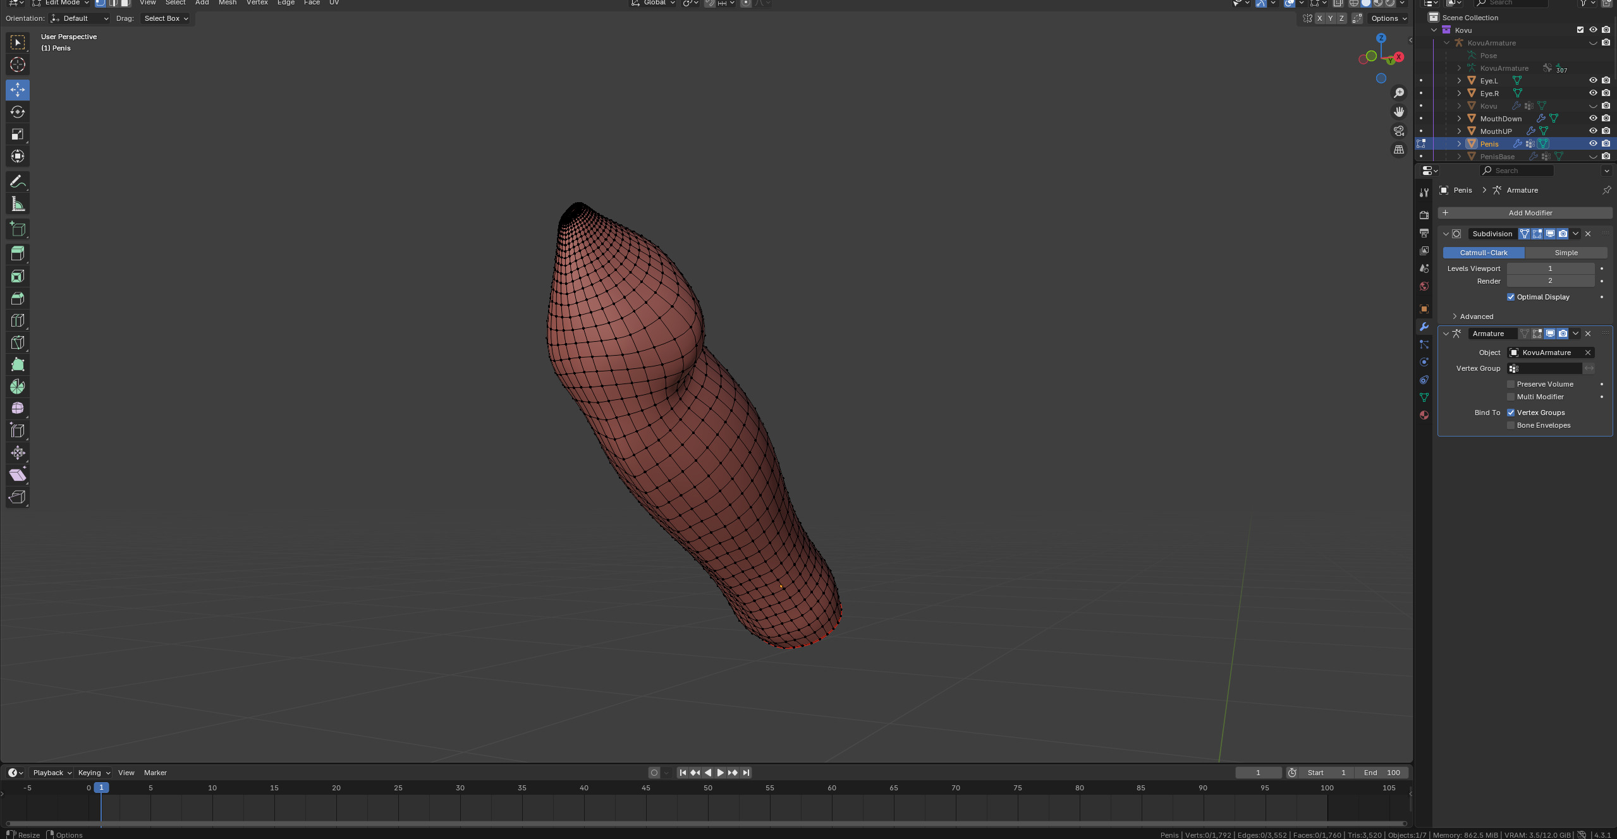Choose the 3D Cursor tool
The height and width of the screenshot is (839, 1617).
tap(17, 64)
